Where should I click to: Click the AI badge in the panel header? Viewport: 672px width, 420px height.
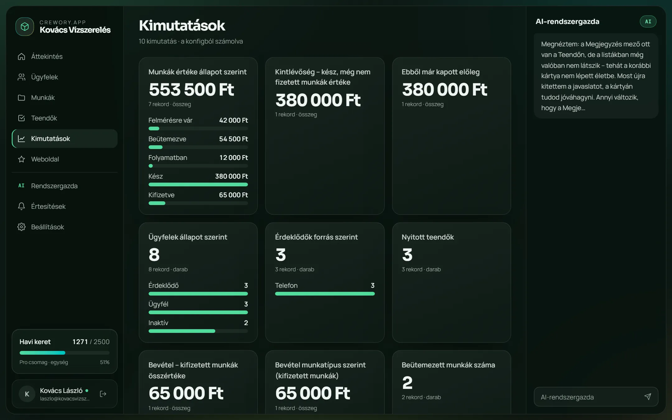click(x=648, y=21)
